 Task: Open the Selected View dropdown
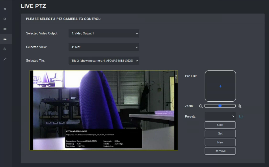click(104, 47)
